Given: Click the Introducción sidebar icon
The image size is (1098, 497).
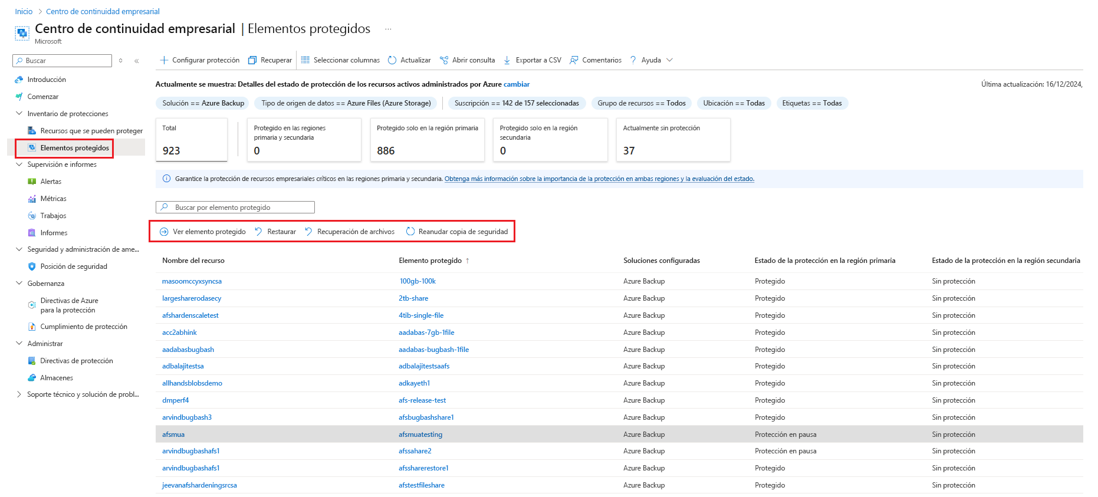Looking at the screenshot, I should [19, 80].
